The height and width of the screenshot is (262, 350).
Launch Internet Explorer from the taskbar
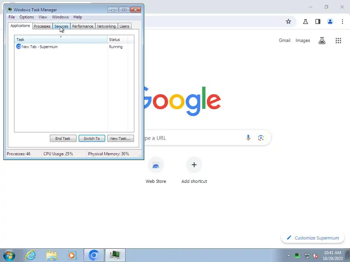click(x=30, y=255)
